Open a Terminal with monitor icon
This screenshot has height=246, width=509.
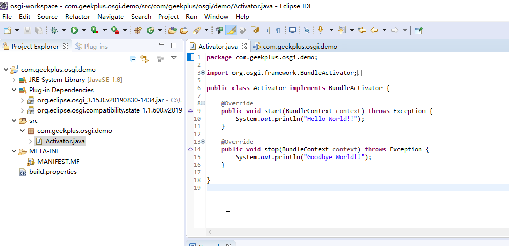click(292, 31)
